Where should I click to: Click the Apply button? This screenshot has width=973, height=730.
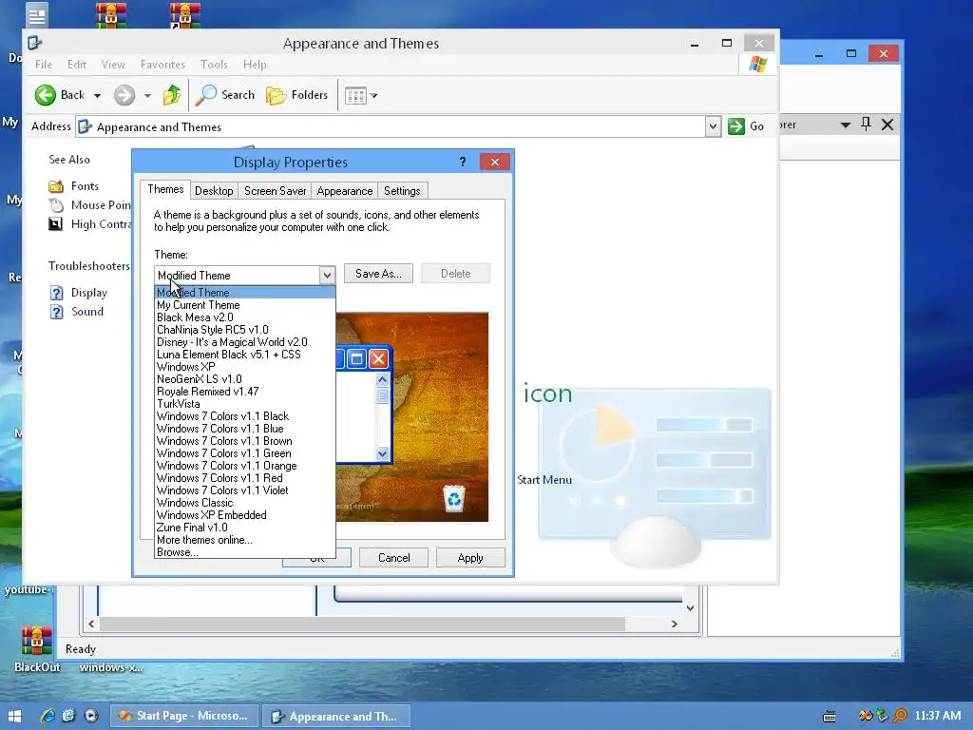470,557
